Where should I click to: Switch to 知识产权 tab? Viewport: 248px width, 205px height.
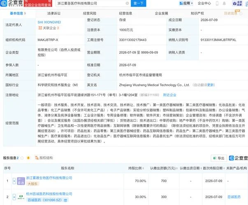point(197,14)
